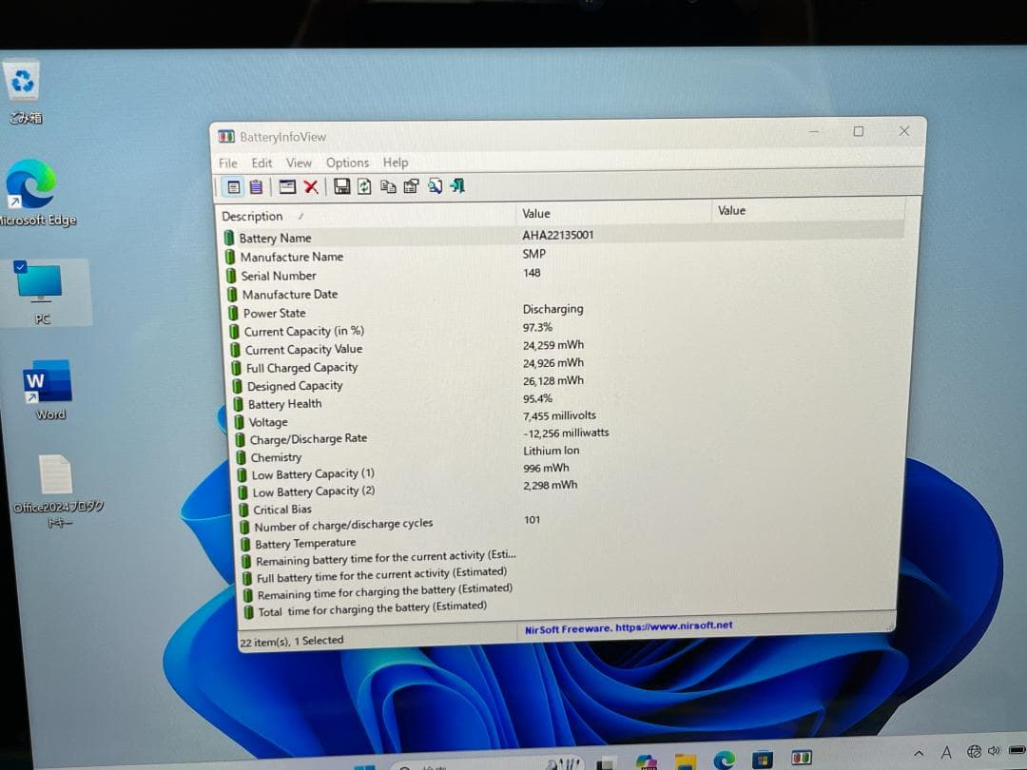The image size is (1027, 770).
Task: Click the Refresh toolbar icon
Action: tap(364, 186)
